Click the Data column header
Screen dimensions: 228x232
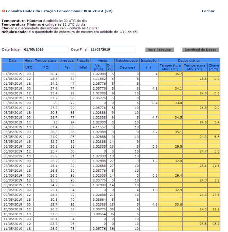(x=13, y=61)
